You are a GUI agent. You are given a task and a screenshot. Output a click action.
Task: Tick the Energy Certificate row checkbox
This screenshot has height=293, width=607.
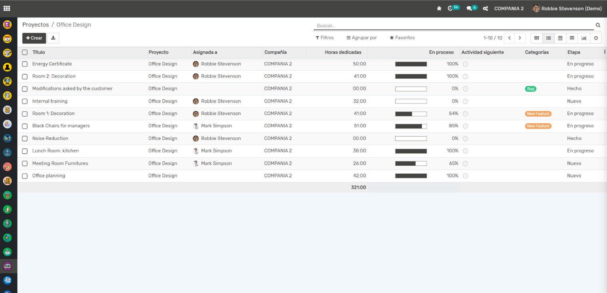[x=25, y=64]
